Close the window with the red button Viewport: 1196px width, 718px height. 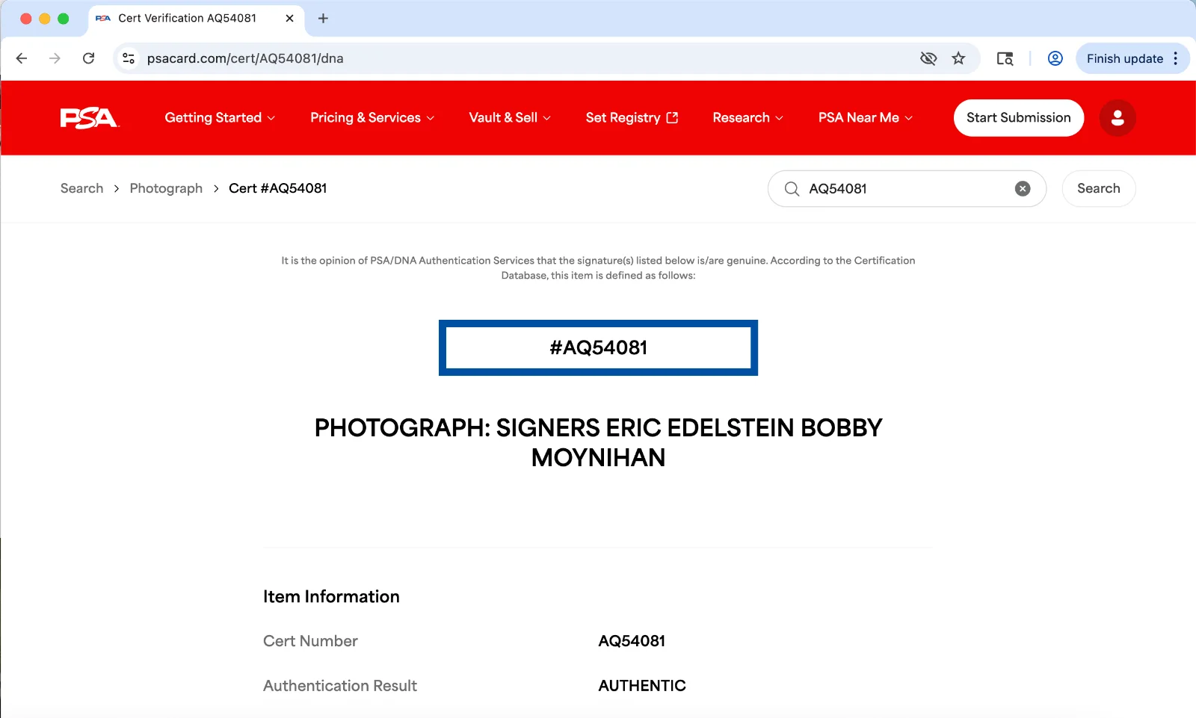coord(25,19)
